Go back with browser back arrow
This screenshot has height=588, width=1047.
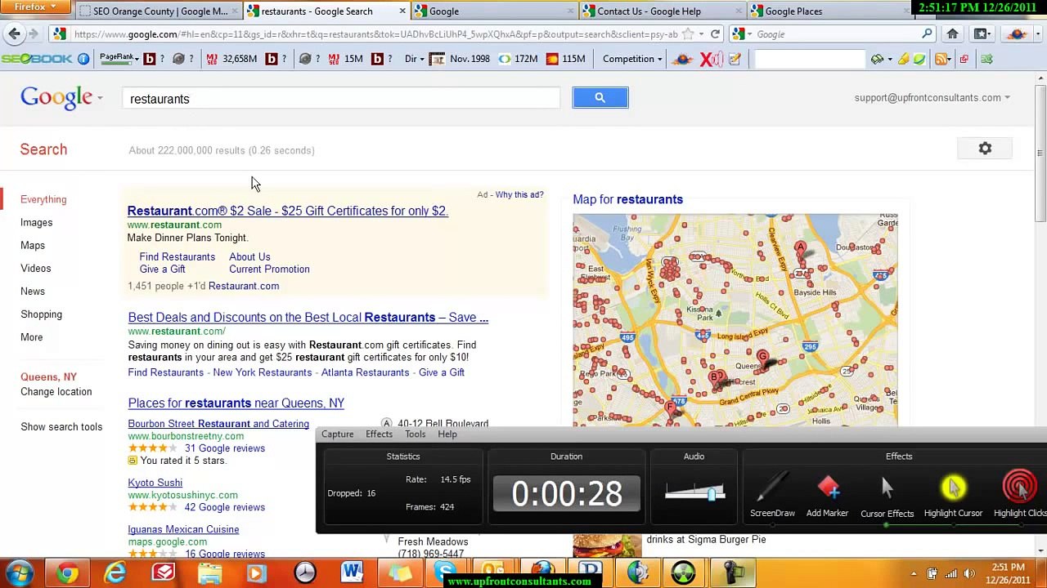point(14,34)
